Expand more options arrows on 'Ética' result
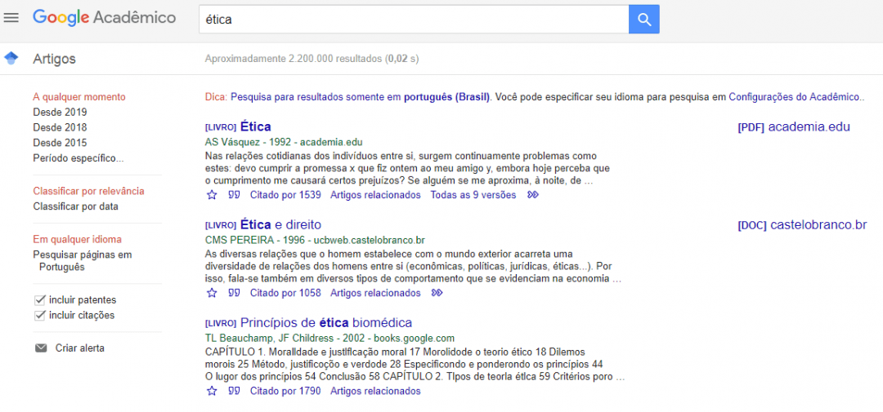Image resolution: width=883 pixels, height=412 pixels. coord(533,195)
